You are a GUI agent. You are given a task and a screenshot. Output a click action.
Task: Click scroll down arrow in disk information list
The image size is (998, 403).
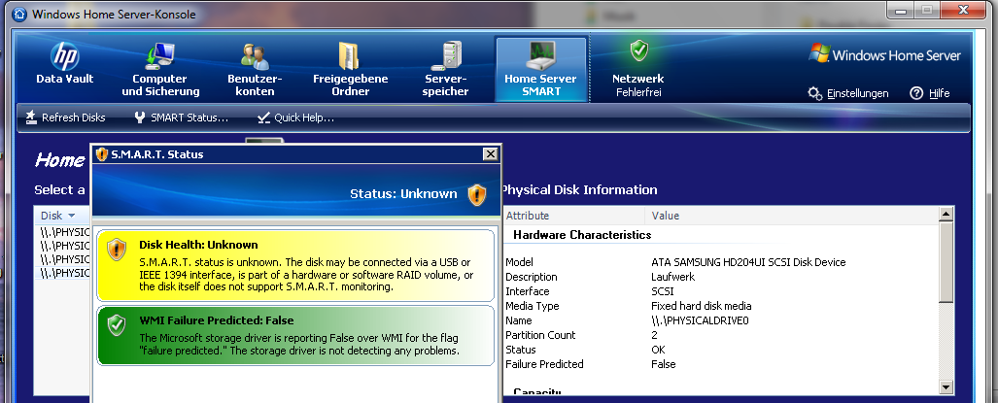click(946, 386)
